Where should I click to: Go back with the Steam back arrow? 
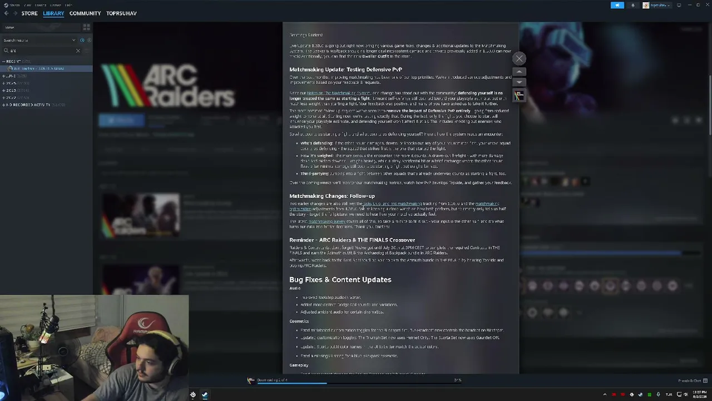6,13
